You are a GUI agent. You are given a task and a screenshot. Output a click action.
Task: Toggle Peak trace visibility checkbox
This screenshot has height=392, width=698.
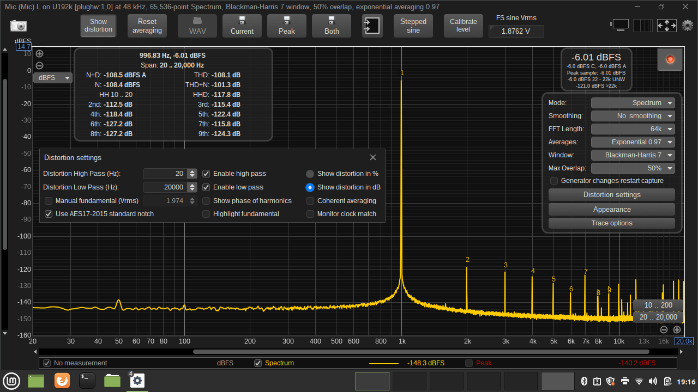(x=469, y=363)
